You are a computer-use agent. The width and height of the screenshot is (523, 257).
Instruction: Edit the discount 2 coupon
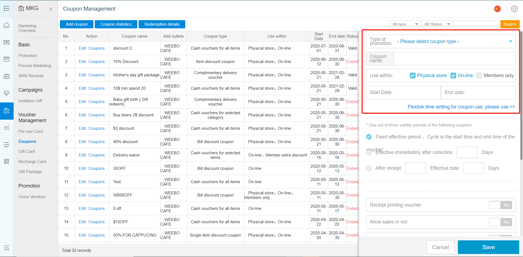tap(82, 48)
